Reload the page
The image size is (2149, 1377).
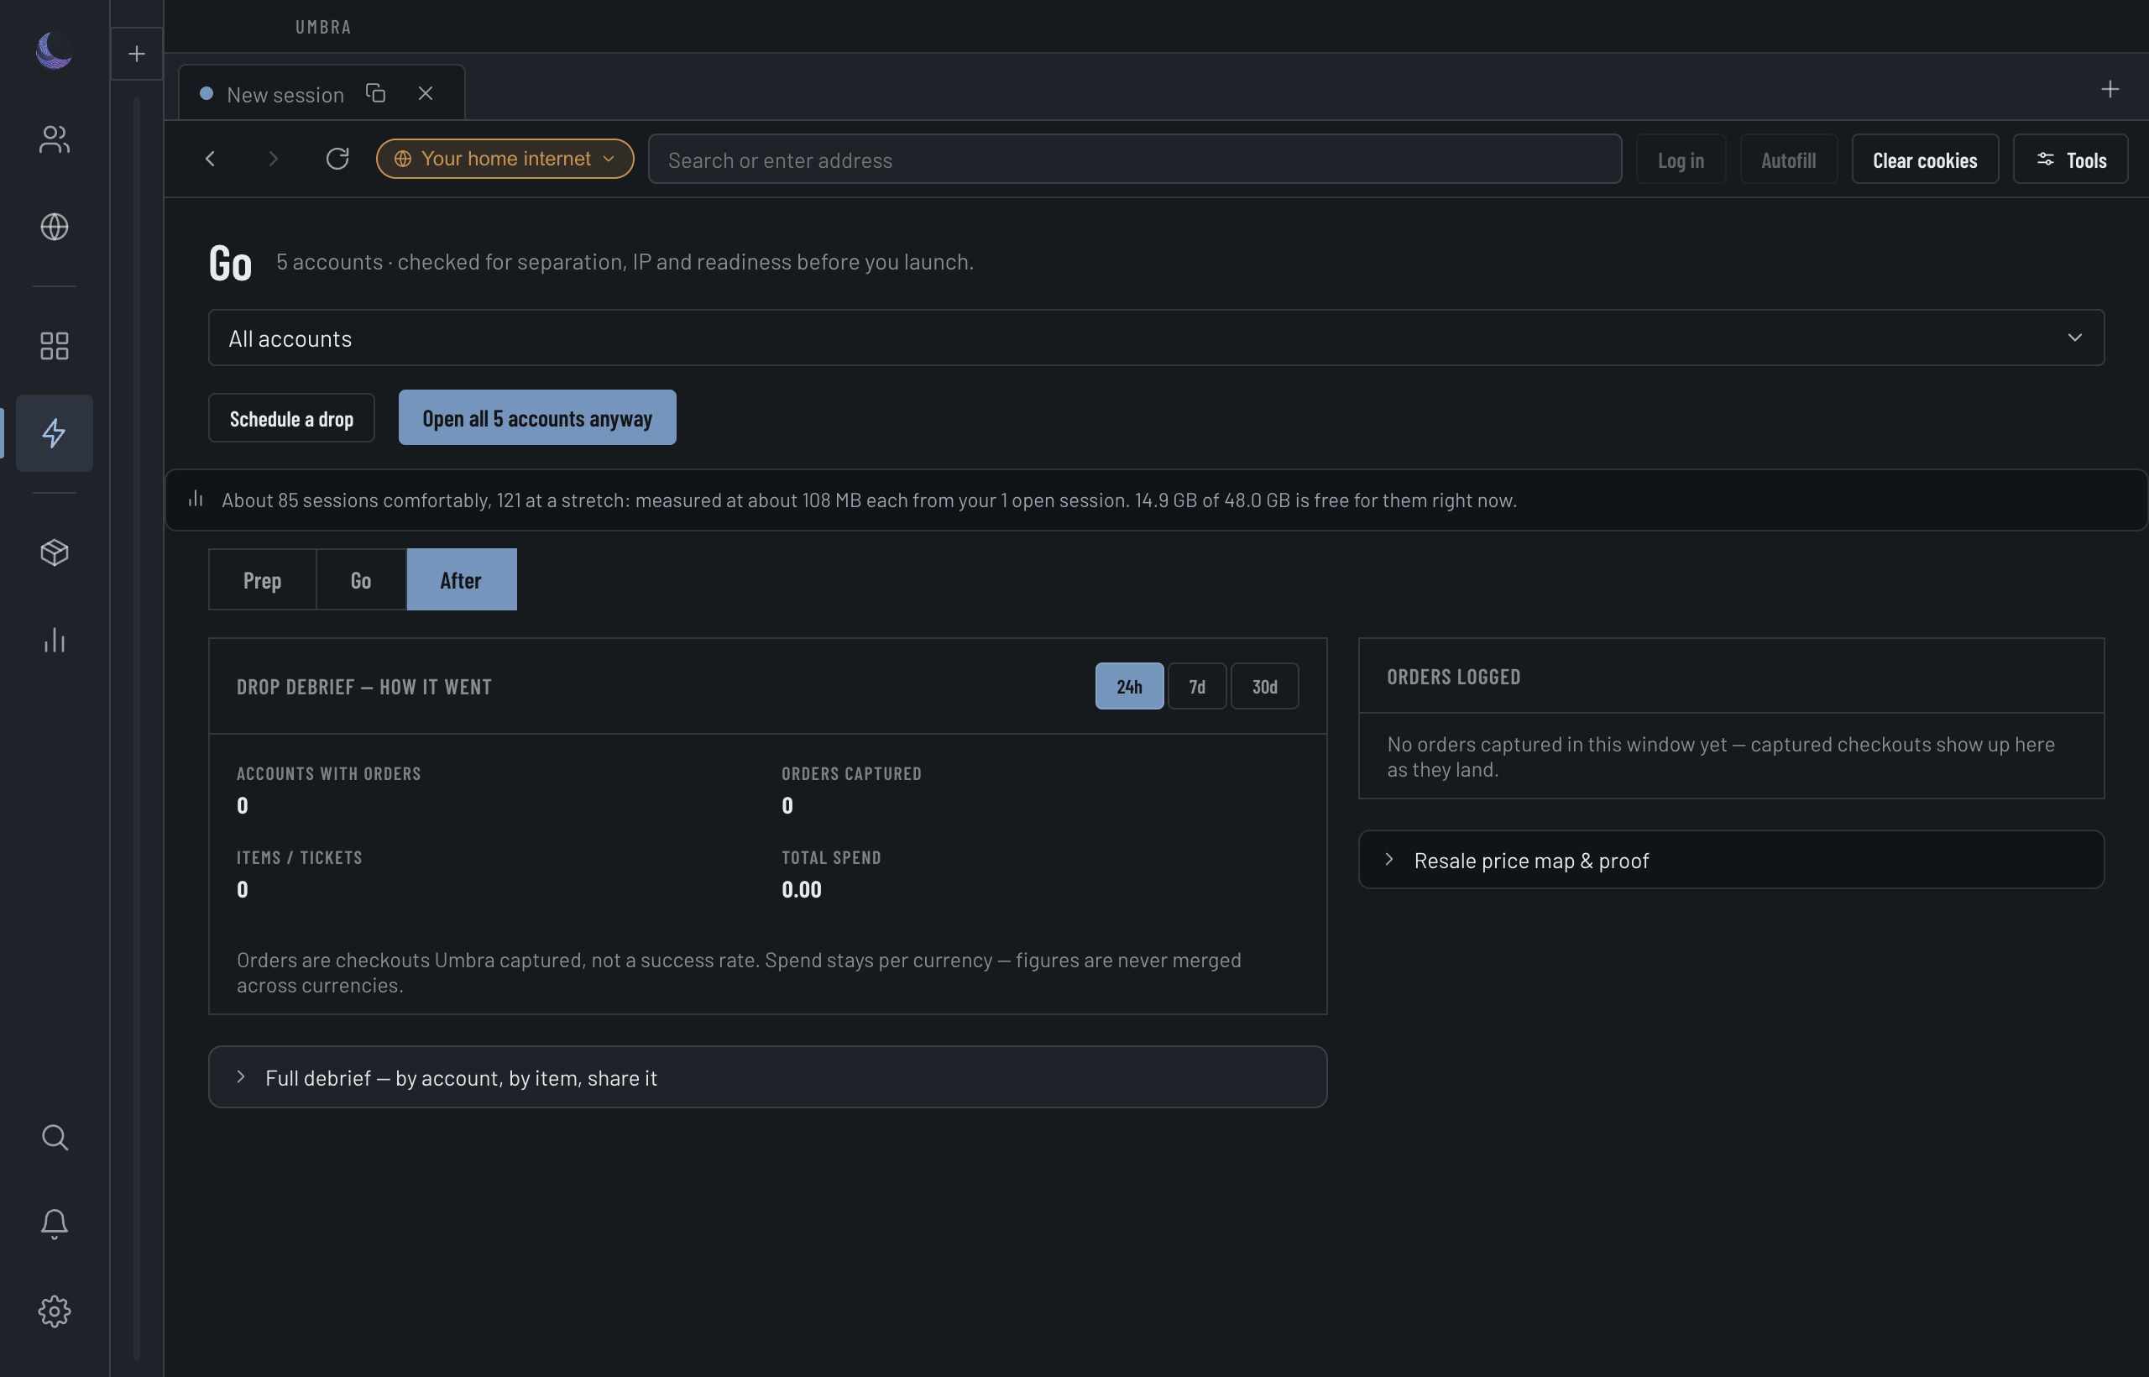pos(337,158)
